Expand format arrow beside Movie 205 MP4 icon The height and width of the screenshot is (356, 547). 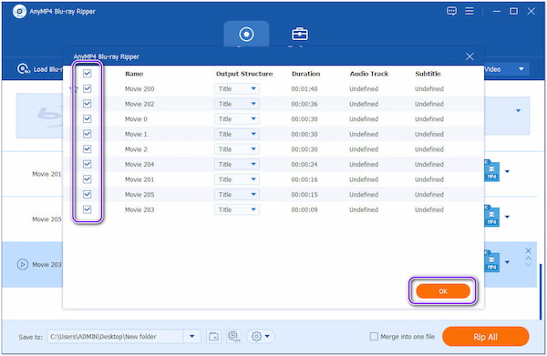pos(507,217)
